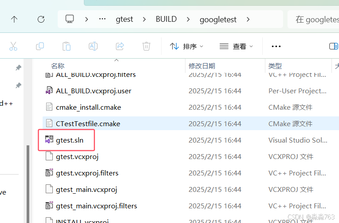Open toolbar See more ellipsis menu
The image size is (339, 223).
tap(276, 46)
